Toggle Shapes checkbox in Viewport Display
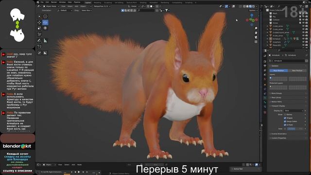 [285, 118]
